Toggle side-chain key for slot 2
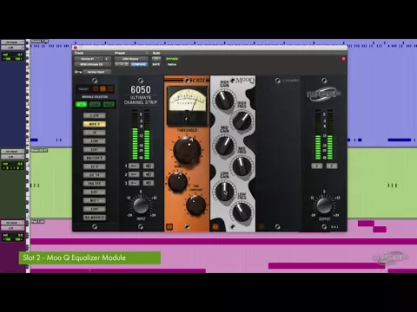The height and width of the screenshot is (312, 417). point(134,174)
